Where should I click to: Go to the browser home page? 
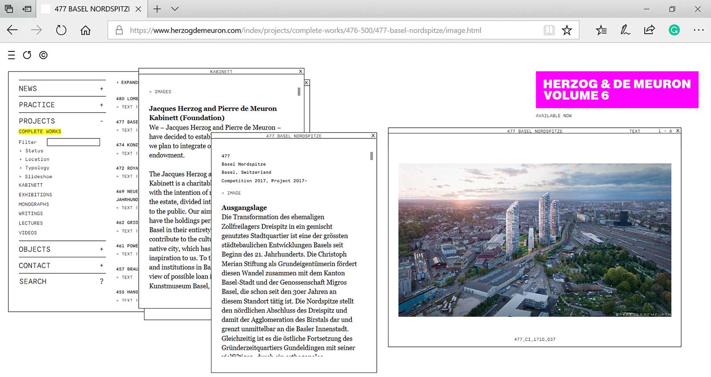[85, 30]
